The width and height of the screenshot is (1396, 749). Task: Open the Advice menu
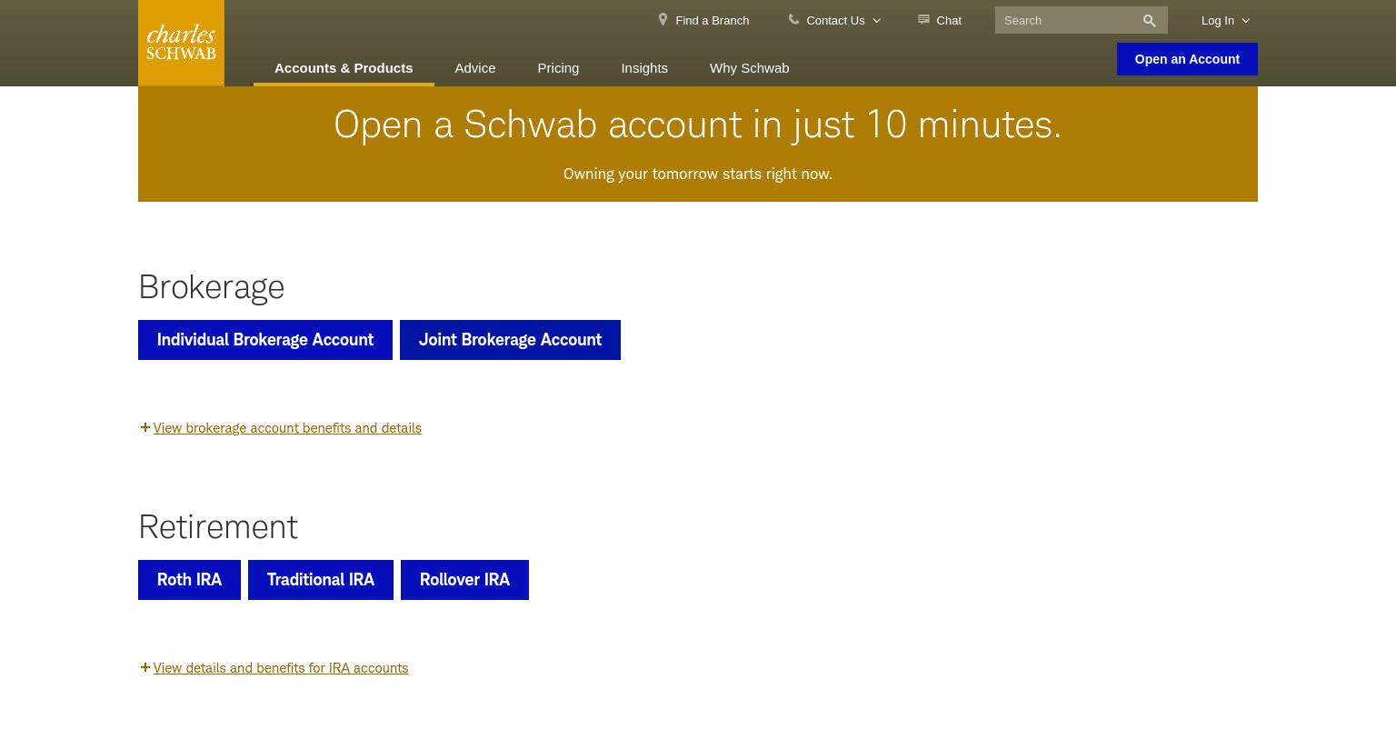pyautogui.click(x=475, y=68)
